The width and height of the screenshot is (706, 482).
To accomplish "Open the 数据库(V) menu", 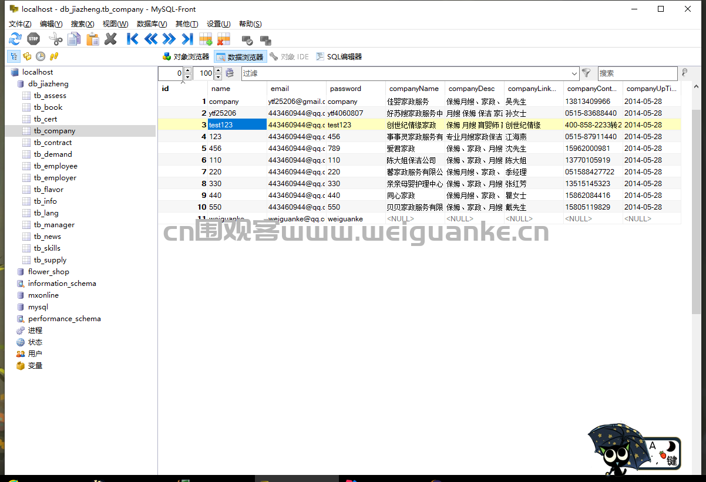I will [x=152, y=24].
